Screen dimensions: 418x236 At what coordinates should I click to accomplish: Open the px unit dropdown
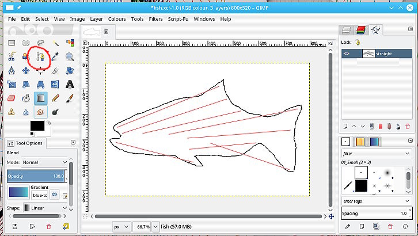121,227
